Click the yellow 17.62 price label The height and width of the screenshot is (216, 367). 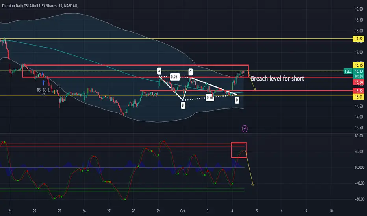(x=359, y=39)
